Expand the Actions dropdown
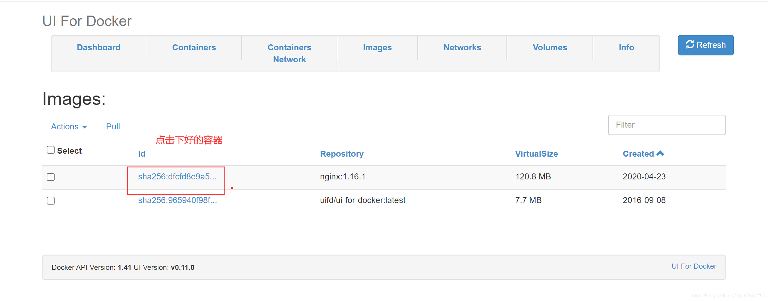The height and width of the screenshot is (301, 768). pos(69,126)
